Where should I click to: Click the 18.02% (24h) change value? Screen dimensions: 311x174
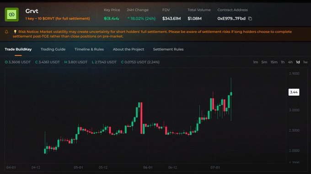[x=141, y=19]
